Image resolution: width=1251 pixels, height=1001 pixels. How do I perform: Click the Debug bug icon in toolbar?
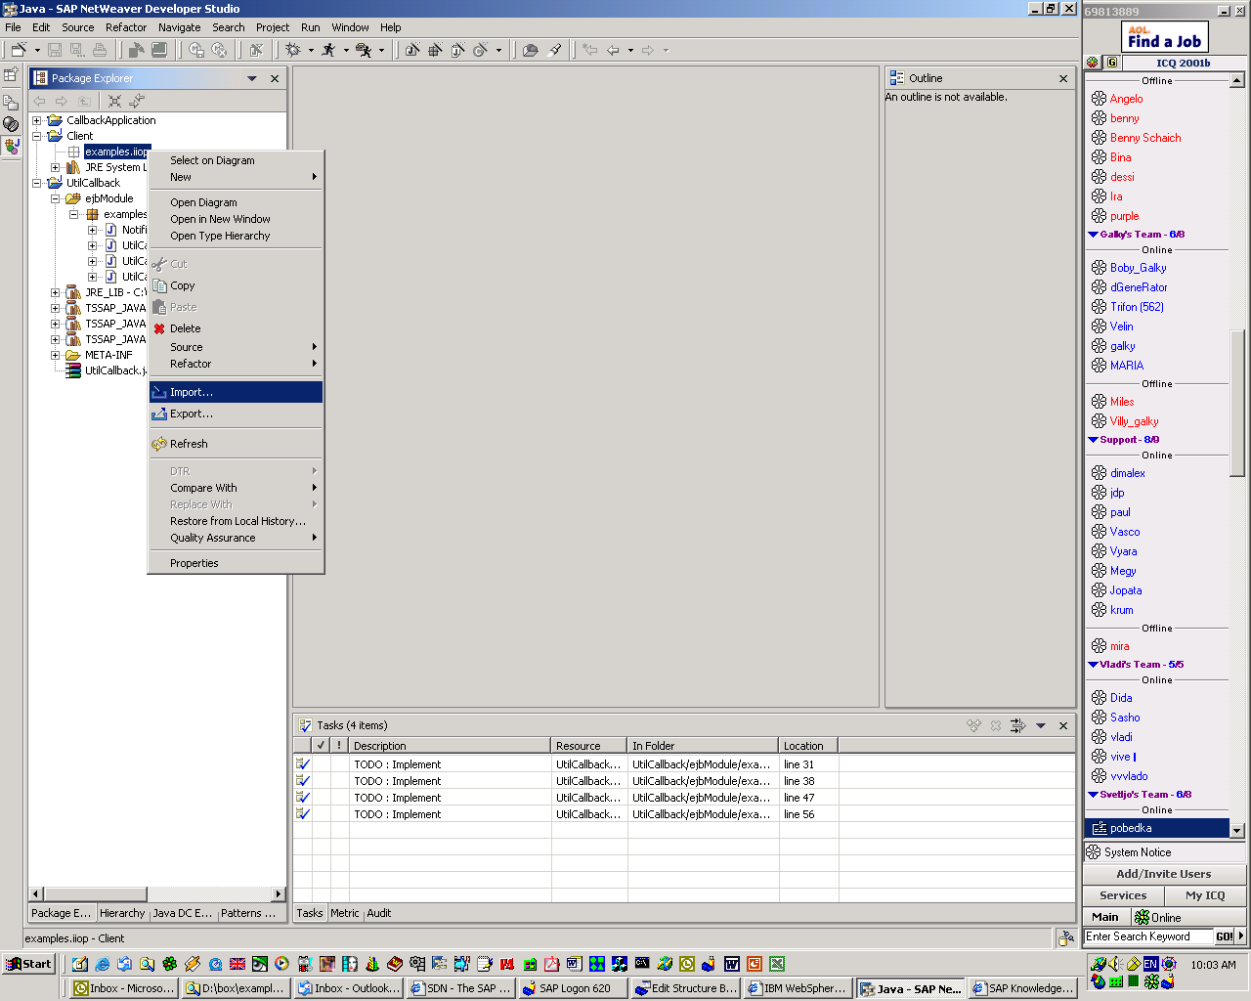click(x=292, y=49)
